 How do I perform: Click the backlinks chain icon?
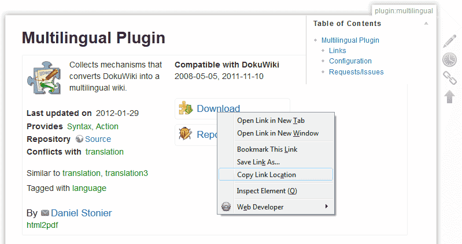449,78
